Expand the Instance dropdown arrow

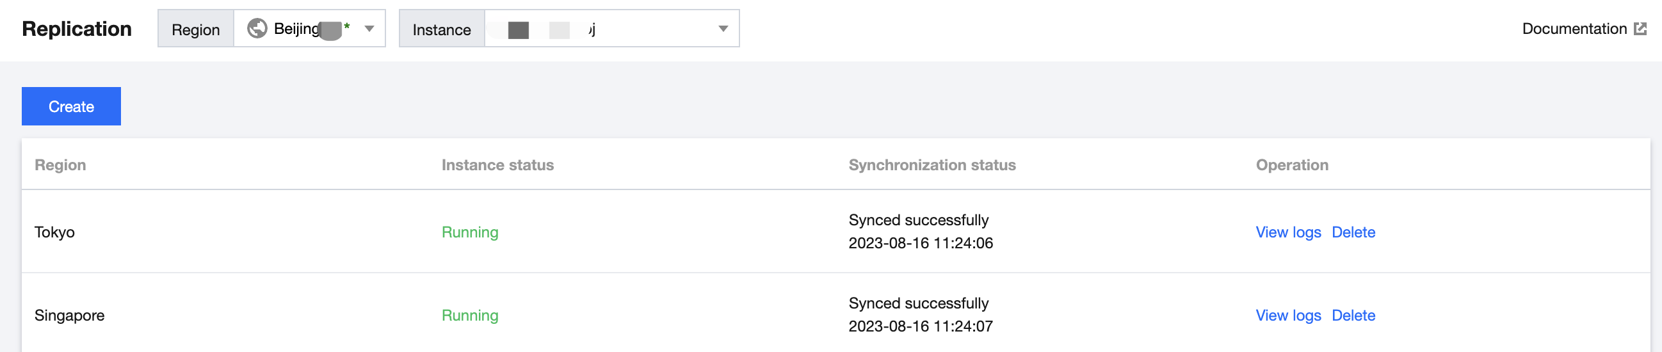click(x=723, y=28)
